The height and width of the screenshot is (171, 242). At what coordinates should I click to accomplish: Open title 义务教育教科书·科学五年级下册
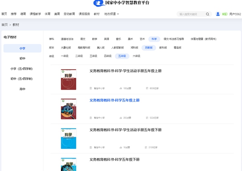(x=115, y=159)
